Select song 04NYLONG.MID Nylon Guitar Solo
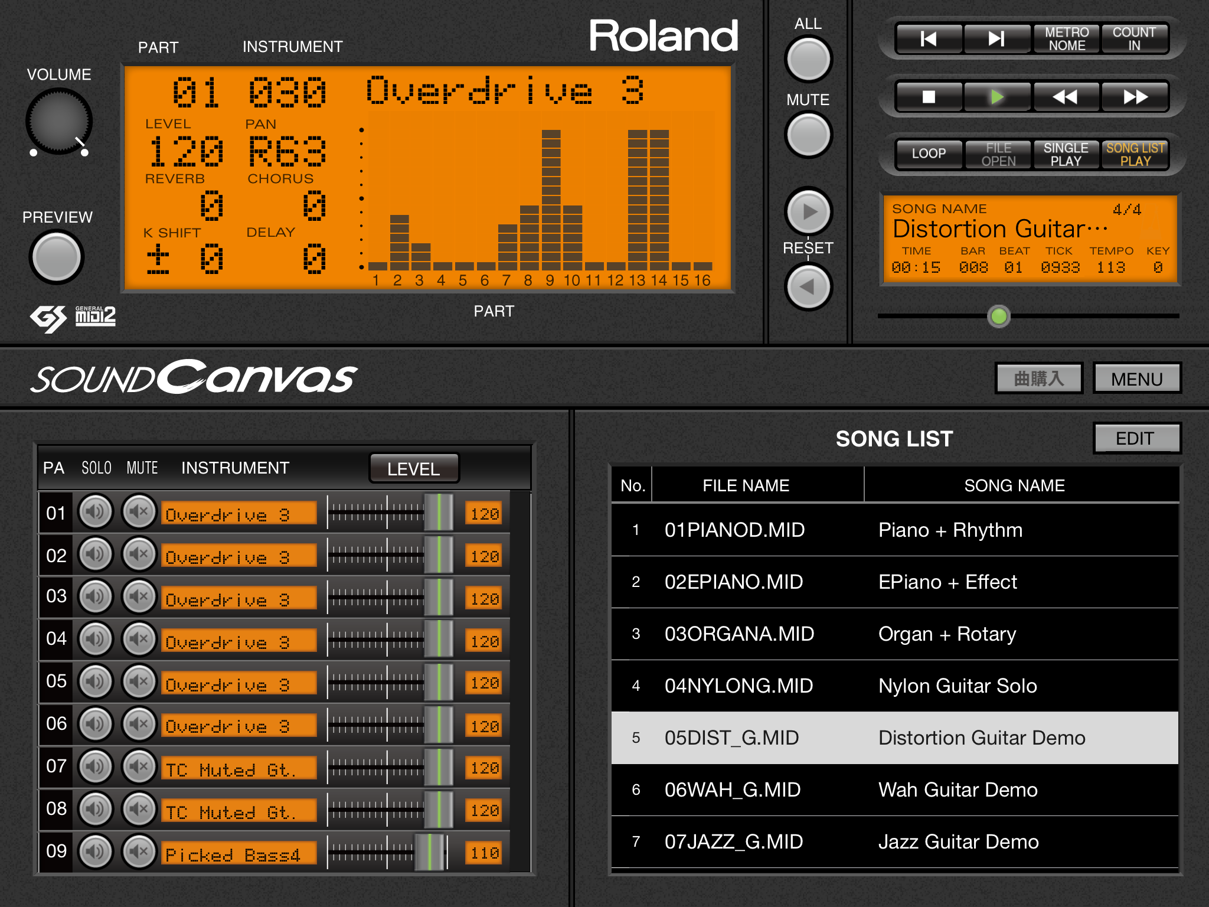This screenshot has height=907, width=1209. [x=895, y=686]
